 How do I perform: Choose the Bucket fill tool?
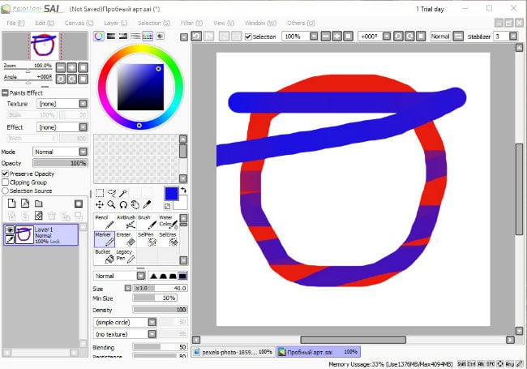[103, 256]
